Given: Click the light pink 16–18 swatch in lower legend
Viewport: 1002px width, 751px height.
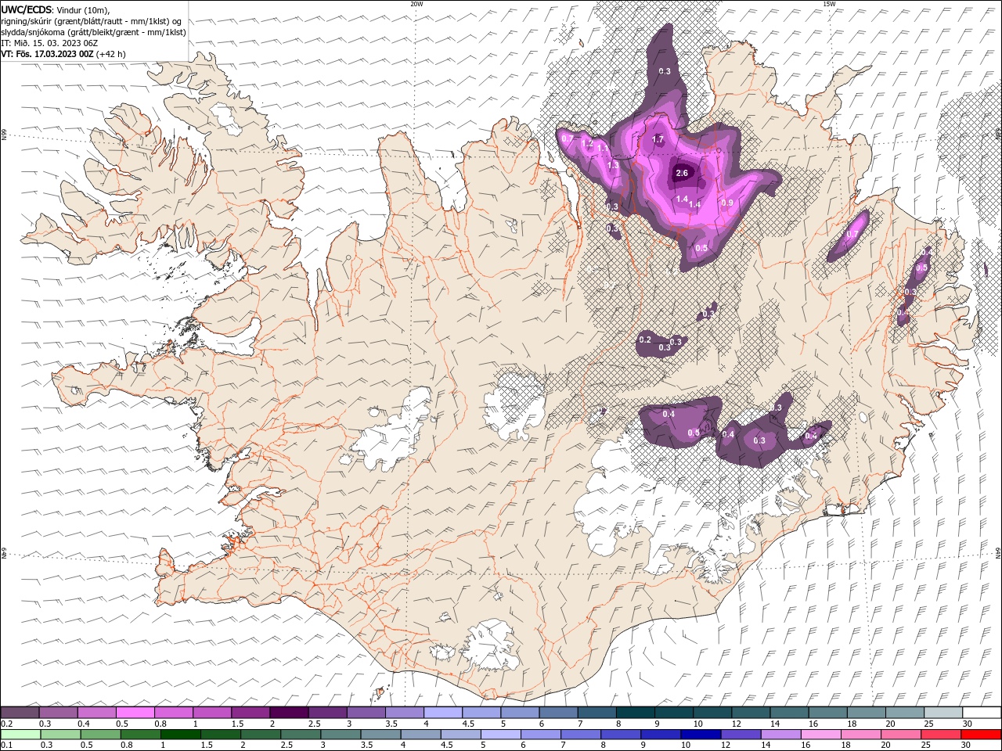Looking at the screenshot, I should [x=820, y=735].
